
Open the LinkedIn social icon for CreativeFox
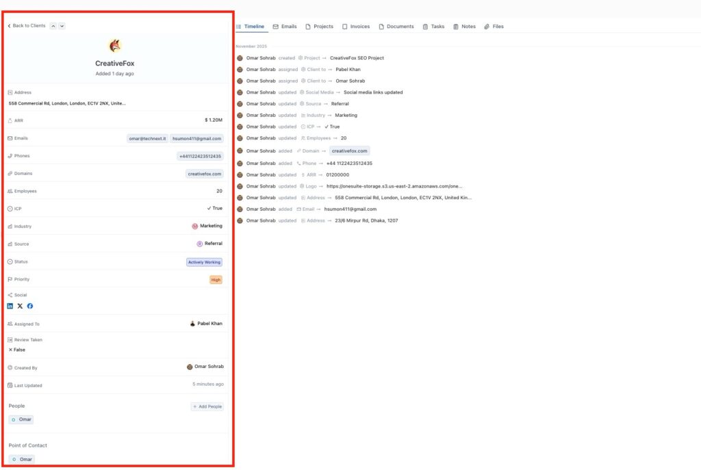pyautogui.click(x=10, y=306)
